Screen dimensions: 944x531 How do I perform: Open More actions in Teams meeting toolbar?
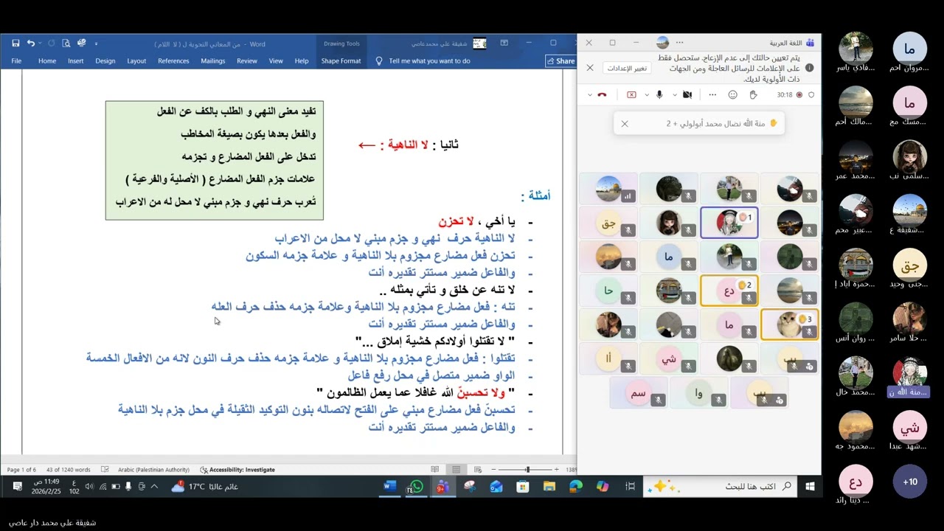[712, 94]
